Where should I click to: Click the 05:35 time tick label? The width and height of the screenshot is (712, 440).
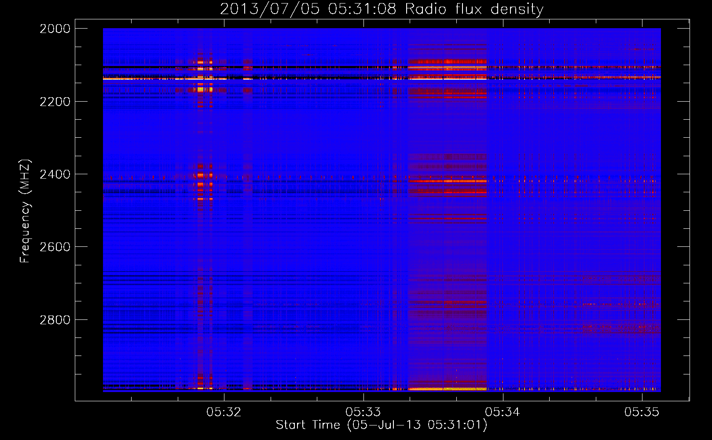tap(642, 412)
